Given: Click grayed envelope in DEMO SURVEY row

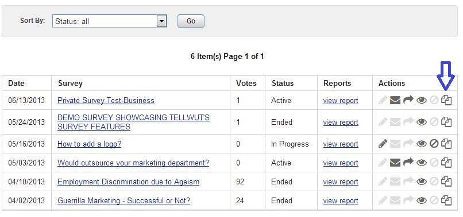Looking at the screenshot, I should coord(395,122).
